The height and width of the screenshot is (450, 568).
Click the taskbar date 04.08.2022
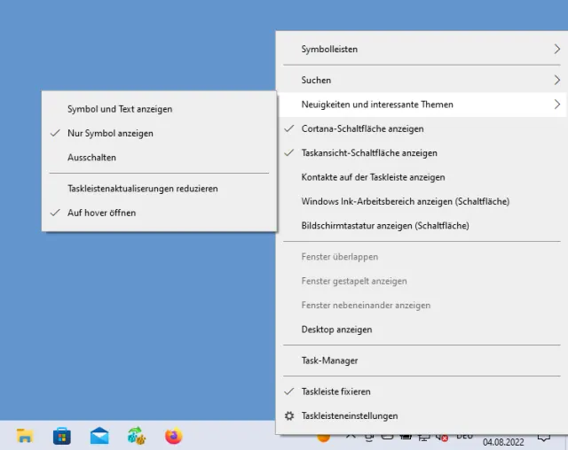coord(502,442)
